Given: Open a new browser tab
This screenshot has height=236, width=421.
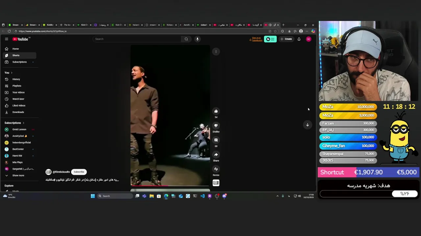Looking at the screenshot, I should pos(283,25).
